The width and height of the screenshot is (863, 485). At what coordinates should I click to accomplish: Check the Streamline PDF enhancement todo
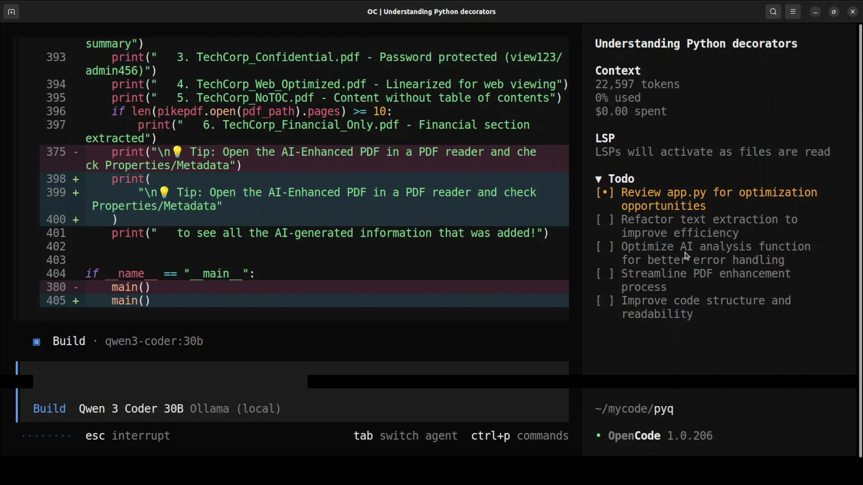(605, 273)
